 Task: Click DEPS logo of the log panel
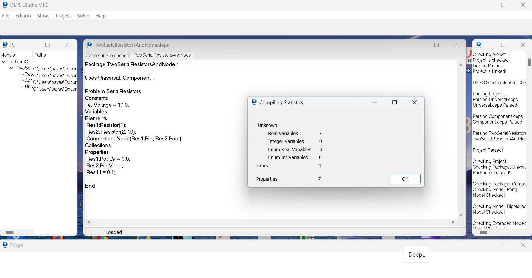point(479,45)
